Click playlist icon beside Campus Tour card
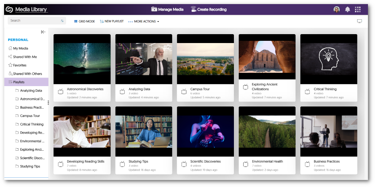 click(x=184, y=92)
